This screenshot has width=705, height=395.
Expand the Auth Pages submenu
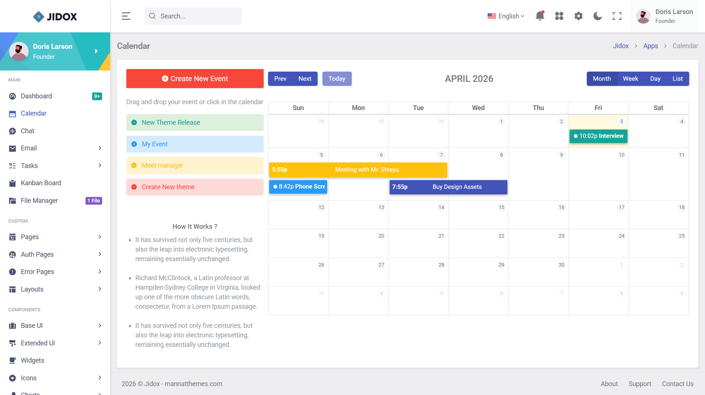(x=100, y=254)
